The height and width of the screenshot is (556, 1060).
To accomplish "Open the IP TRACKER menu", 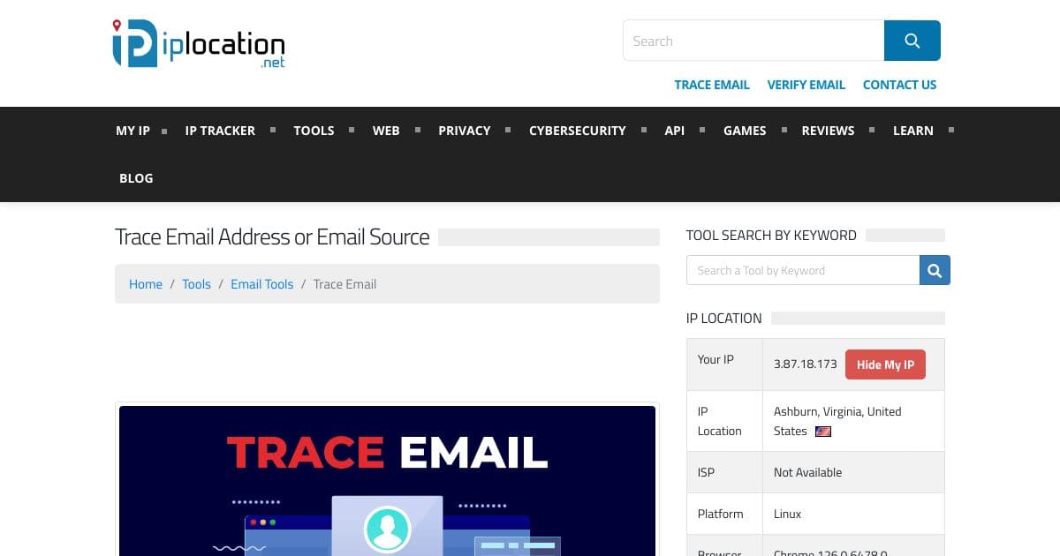I will pyautogui.click(x=220, y=130).
